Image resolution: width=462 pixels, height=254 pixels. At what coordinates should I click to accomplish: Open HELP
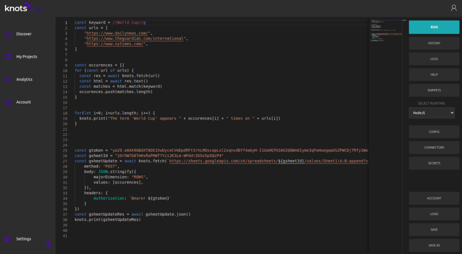point(434,75)
